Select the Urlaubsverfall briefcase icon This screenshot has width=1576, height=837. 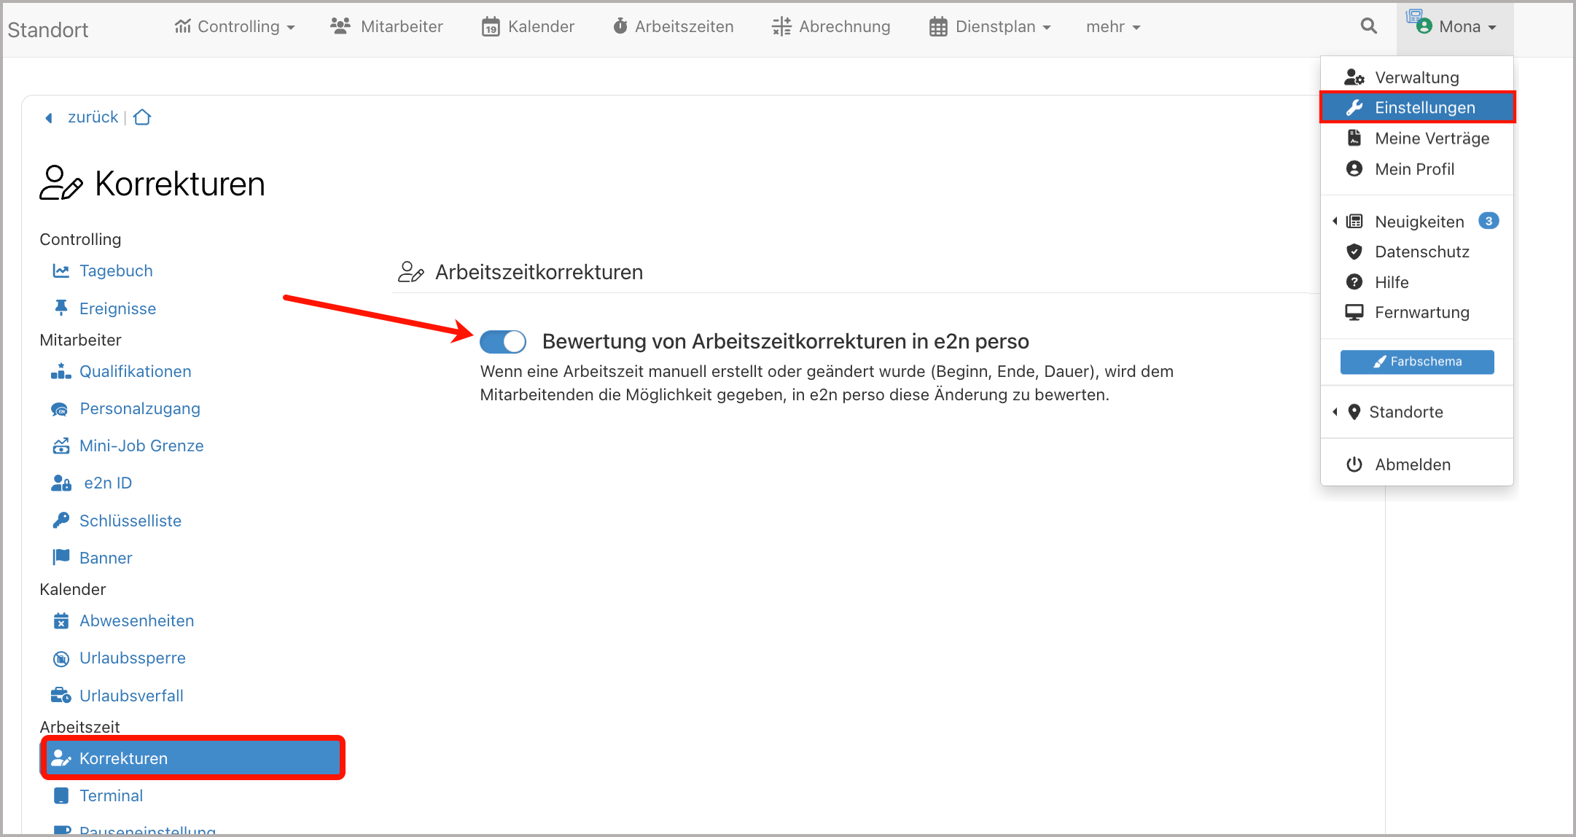tap(61, 695)
